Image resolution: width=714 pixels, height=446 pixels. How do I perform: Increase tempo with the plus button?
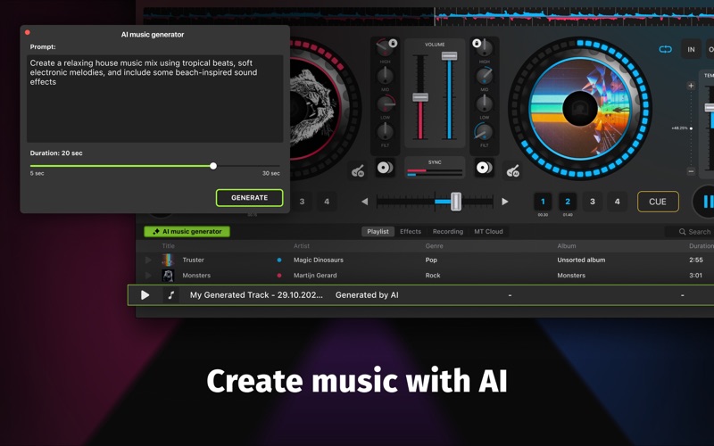pos(691,86)
